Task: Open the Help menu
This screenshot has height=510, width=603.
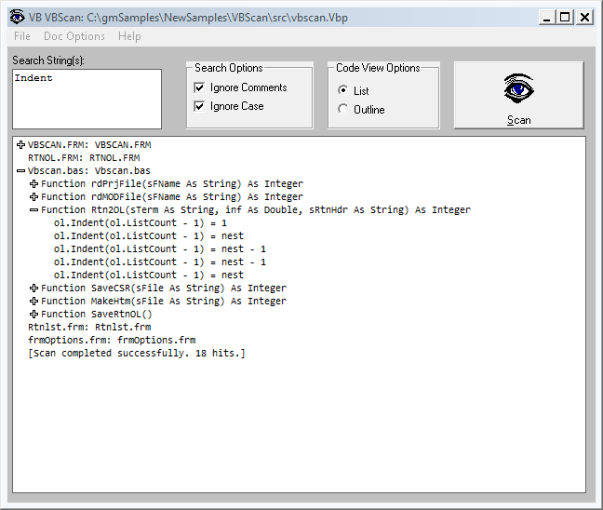Action: 129,36
